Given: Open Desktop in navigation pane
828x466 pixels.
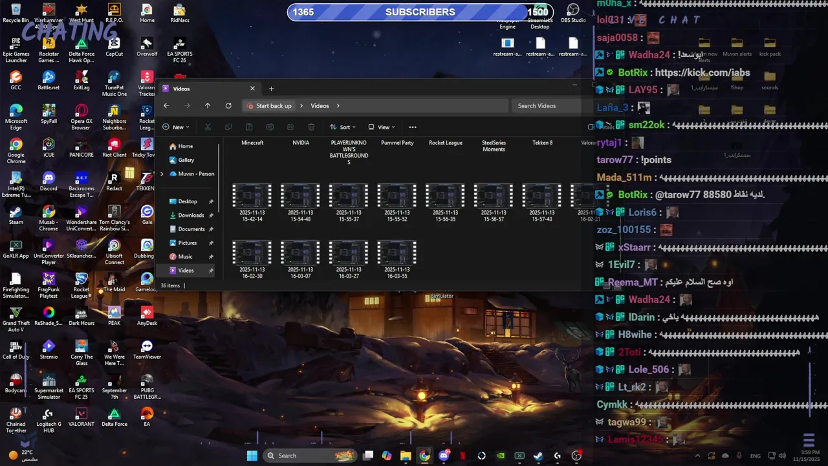Looking at the screenshot, I should (x=188, y=201).
